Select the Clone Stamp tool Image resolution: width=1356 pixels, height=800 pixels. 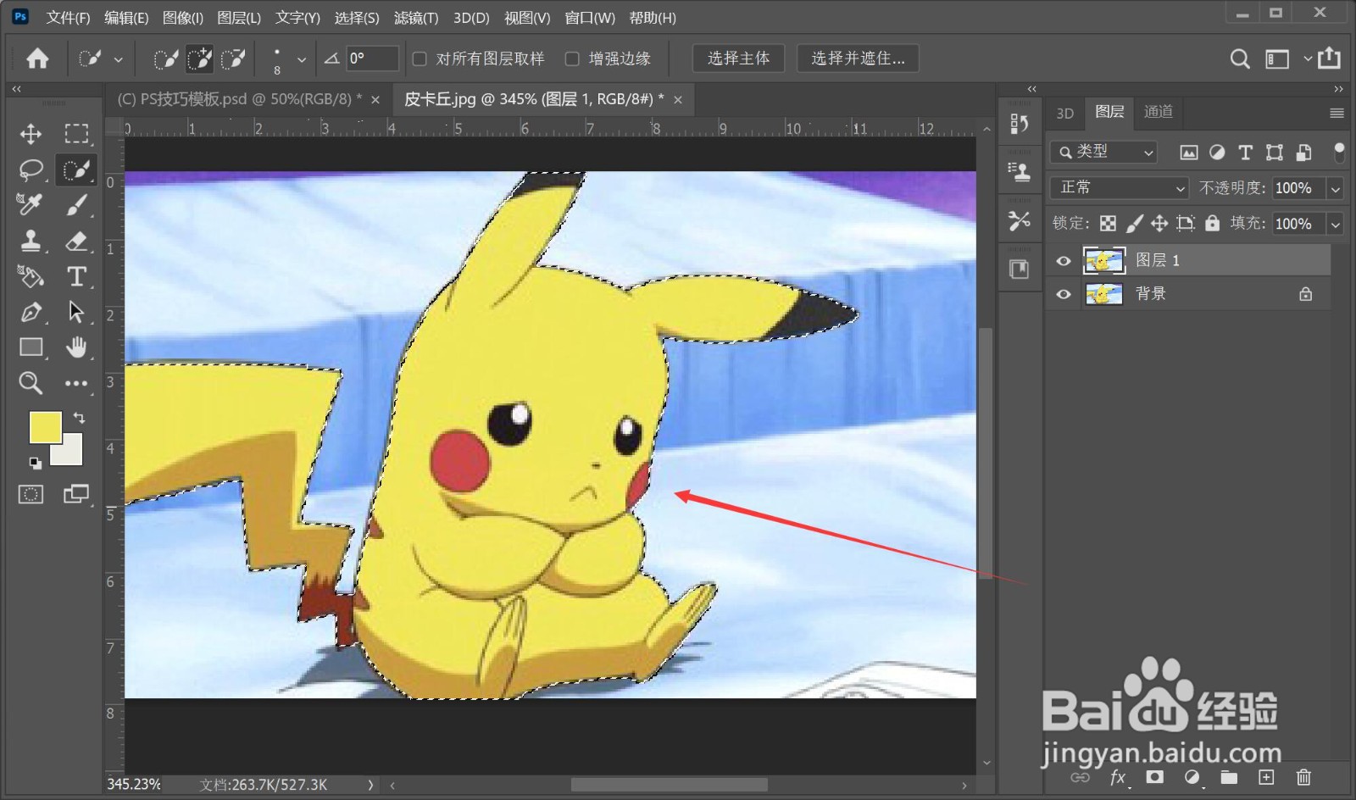pos(31,241)
